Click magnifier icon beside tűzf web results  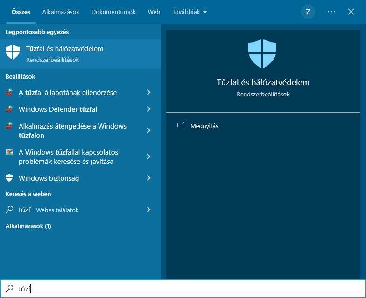coord(9,210)
